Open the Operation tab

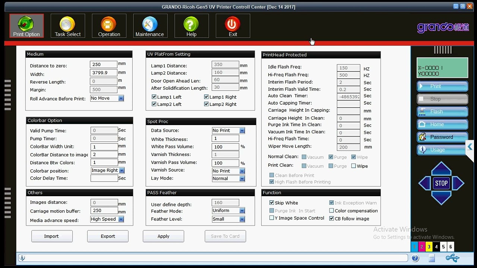pos(109,26)
